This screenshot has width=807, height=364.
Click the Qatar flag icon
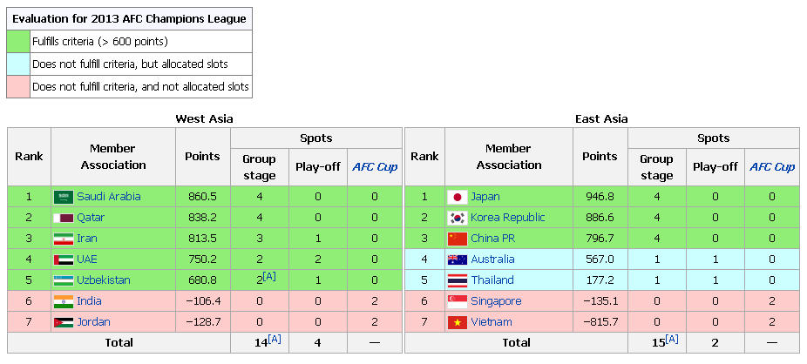64,218
